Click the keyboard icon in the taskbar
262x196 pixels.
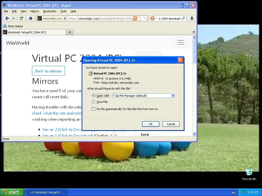click(x=233, y=192)
